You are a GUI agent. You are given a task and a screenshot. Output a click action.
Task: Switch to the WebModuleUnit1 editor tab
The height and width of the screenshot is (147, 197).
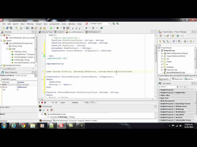93,32
